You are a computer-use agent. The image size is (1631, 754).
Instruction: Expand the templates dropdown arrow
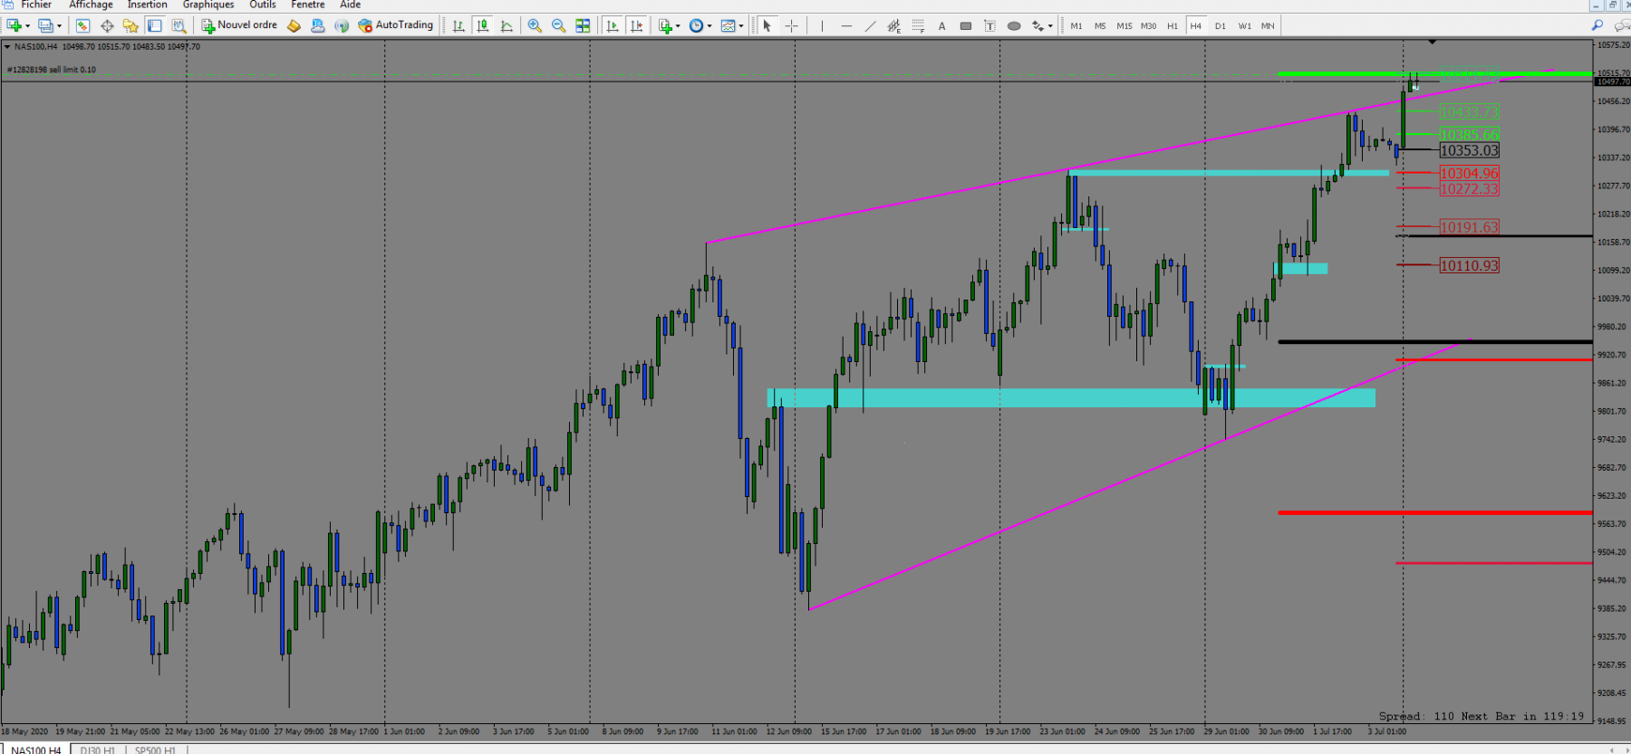tap(741, 26)
